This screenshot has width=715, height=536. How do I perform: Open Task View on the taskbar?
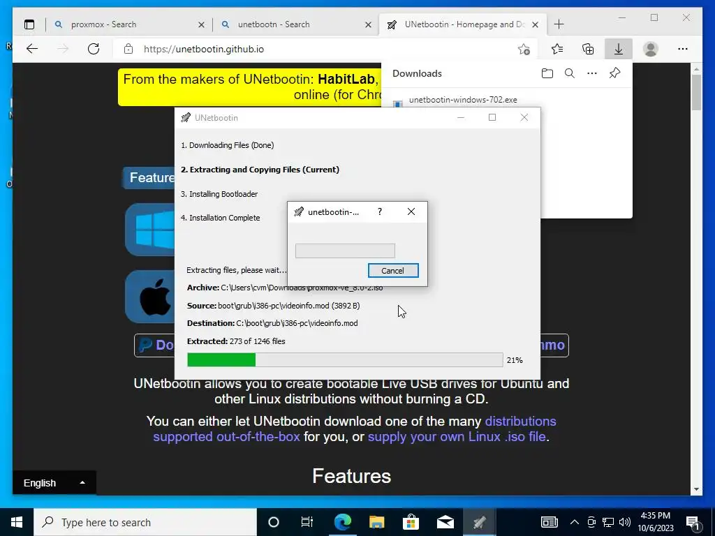307,522
